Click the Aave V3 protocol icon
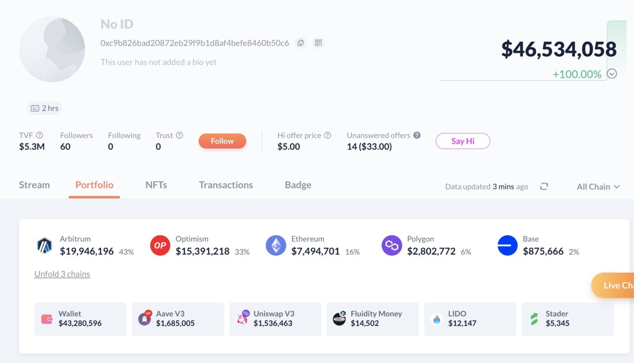Image resolution: width=634 pixels, height=363 pixels. [145, 318]
